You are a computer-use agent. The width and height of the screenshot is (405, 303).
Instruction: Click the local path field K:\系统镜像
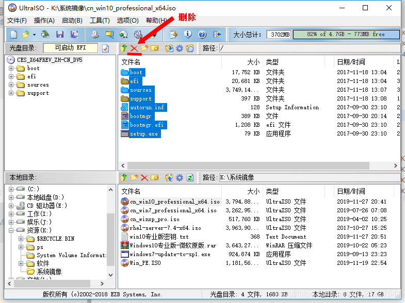310,178
